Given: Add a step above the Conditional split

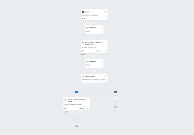Looking at the screenshot, I should click(94, 71).
